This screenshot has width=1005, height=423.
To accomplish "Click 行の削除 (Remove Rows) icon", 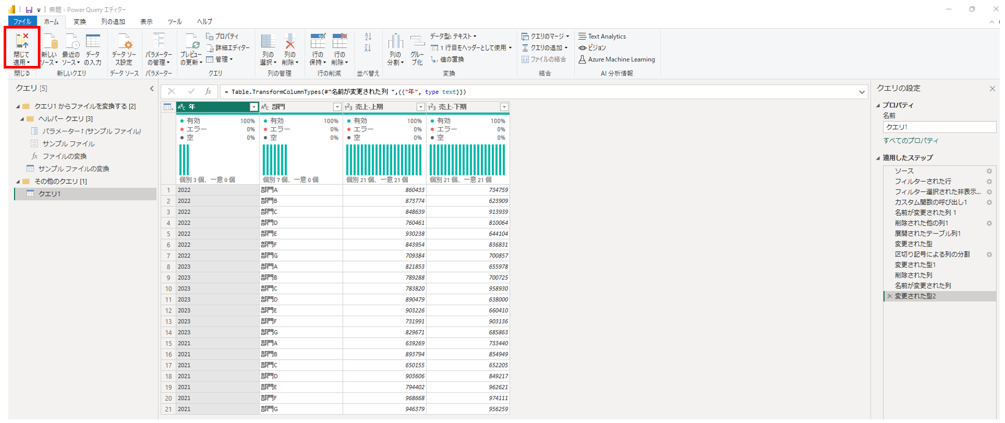I will point(340,41).
